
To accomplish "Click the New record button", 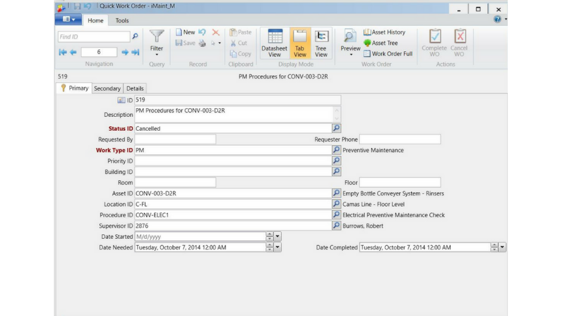I will pos(185,32).
